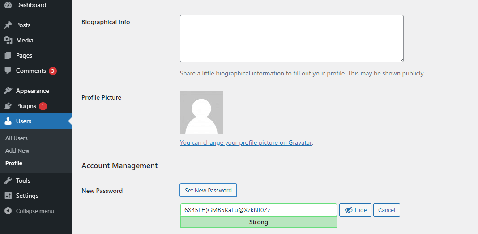
Task: Select the Profile submenu item
Action: tap(14, 163)
